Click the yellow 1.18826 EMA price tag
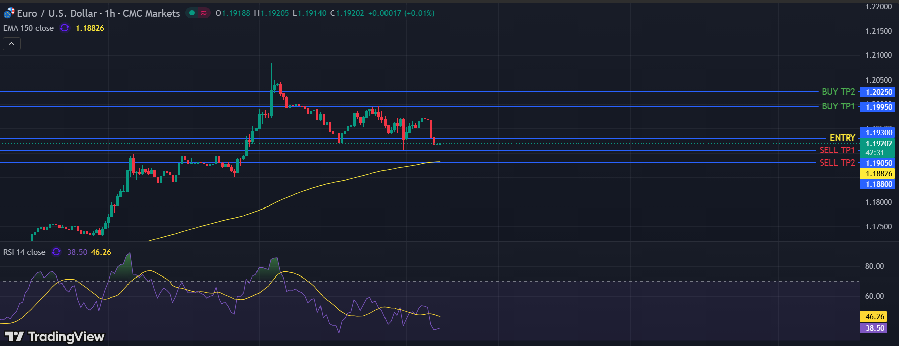Image resolution: width=899 pixels, height=346 pixels. coord(878,174)
